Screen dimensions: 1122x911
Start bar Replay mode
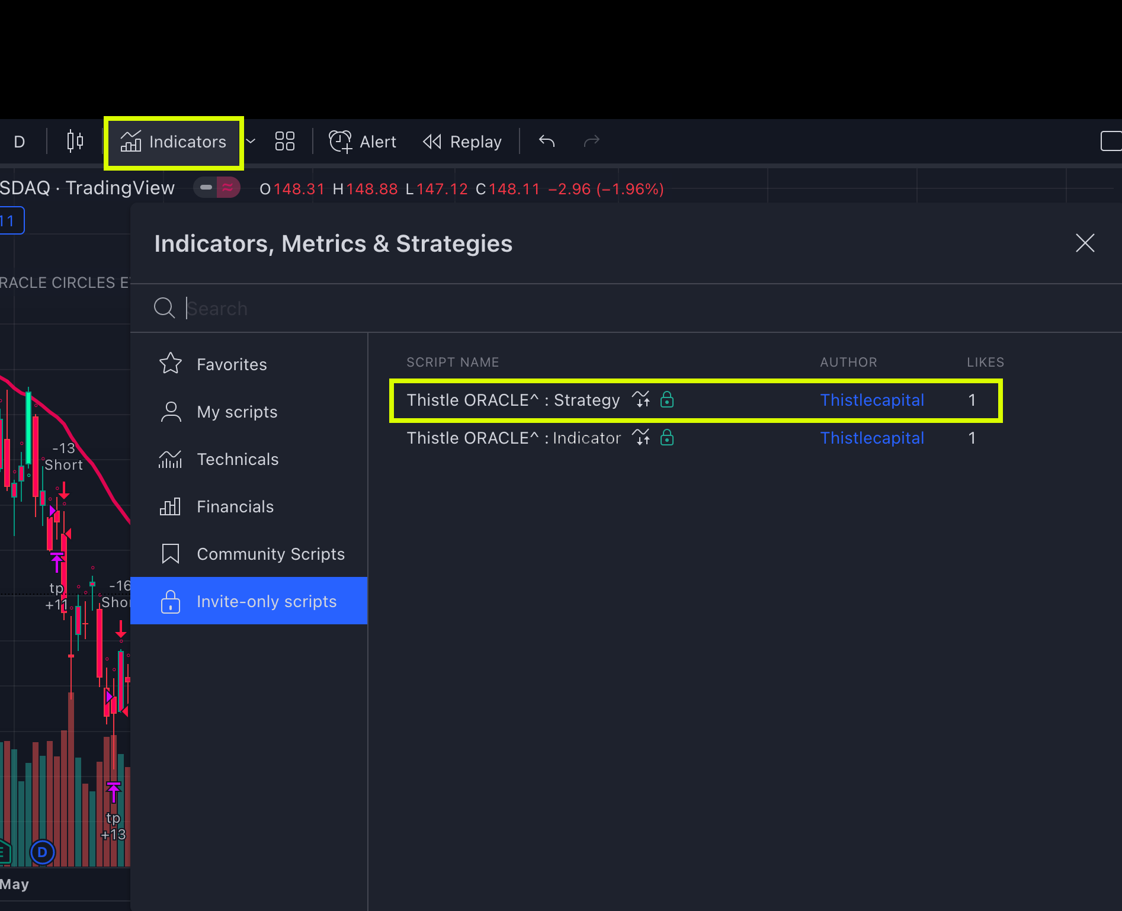(x=462, y=142)
